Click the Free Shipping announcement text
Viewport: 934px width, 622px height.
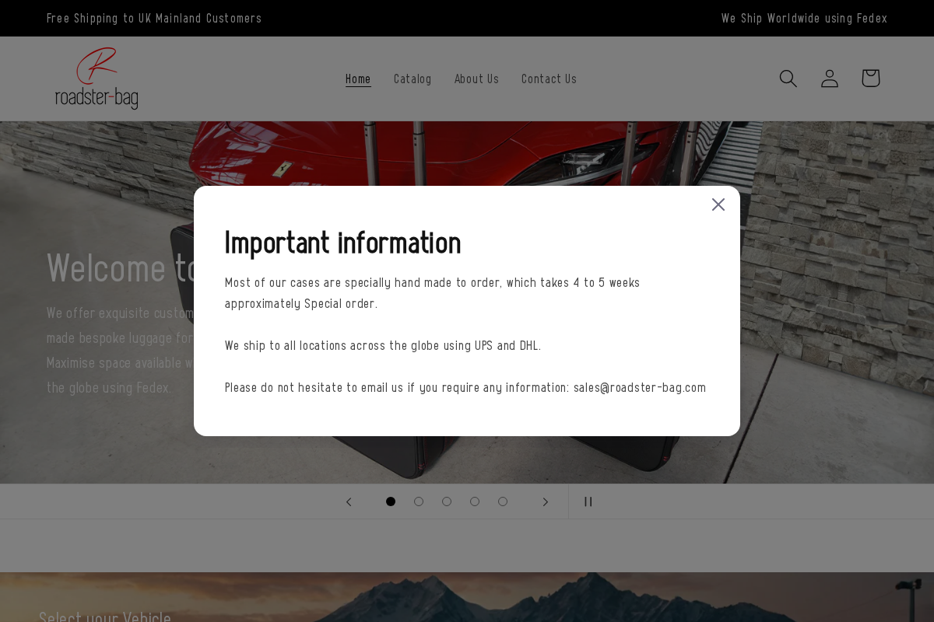pos(154,18)
